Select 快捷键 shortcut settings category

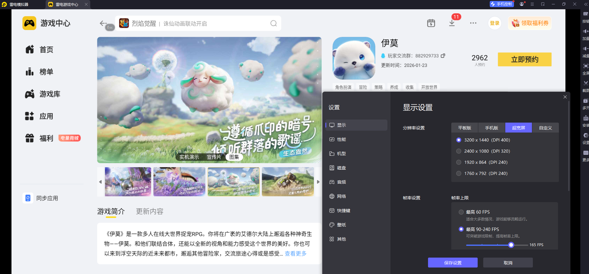356,211
